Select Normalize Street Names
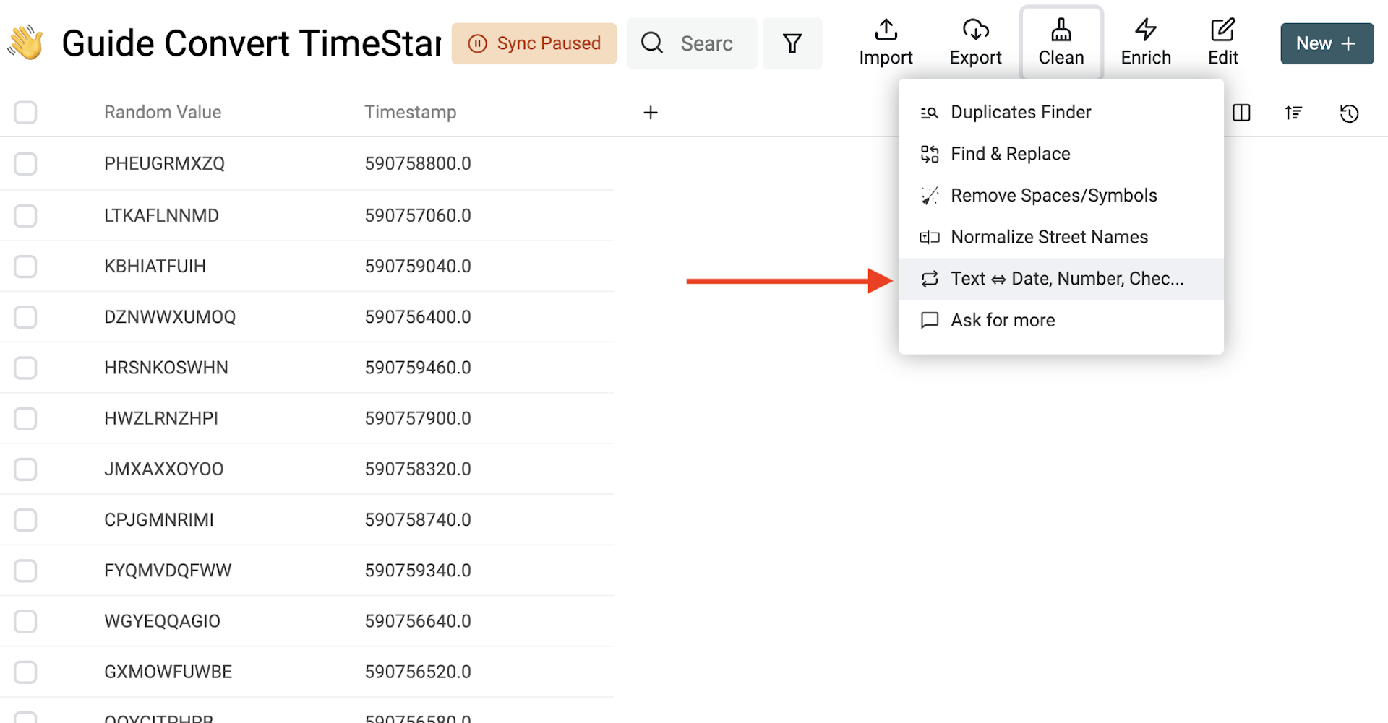Screen dimensions: 1388x723 click(x=1049, y=237)
